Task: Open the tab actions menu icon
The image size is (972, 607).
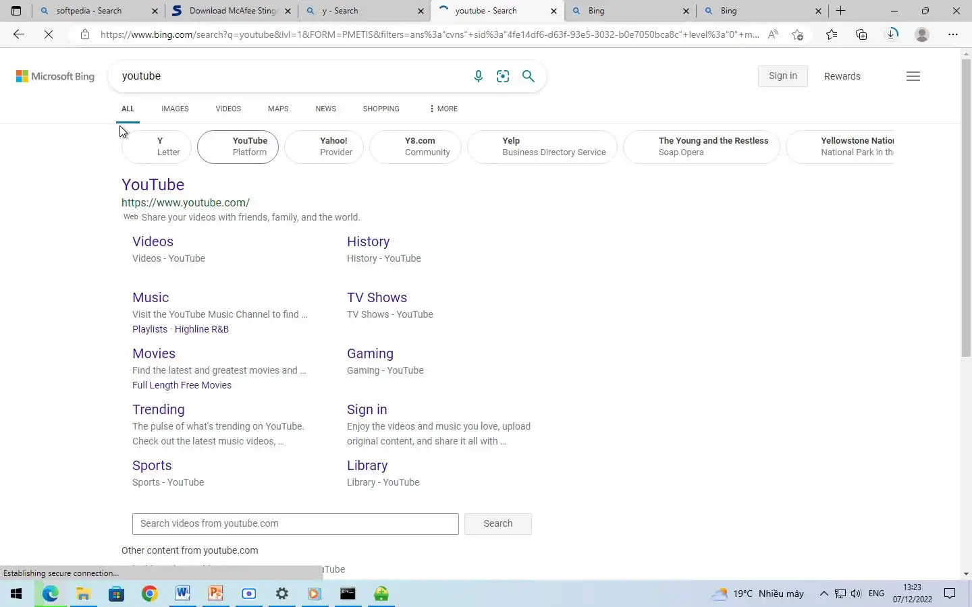Action: pyautogui.click(x=16, y=11)
